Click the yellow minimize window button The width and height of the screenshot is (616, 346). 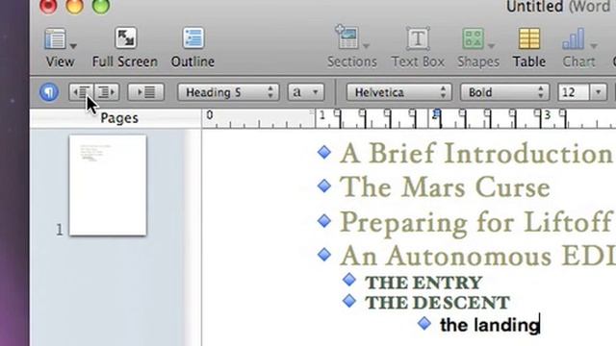[x=75, y=6]
